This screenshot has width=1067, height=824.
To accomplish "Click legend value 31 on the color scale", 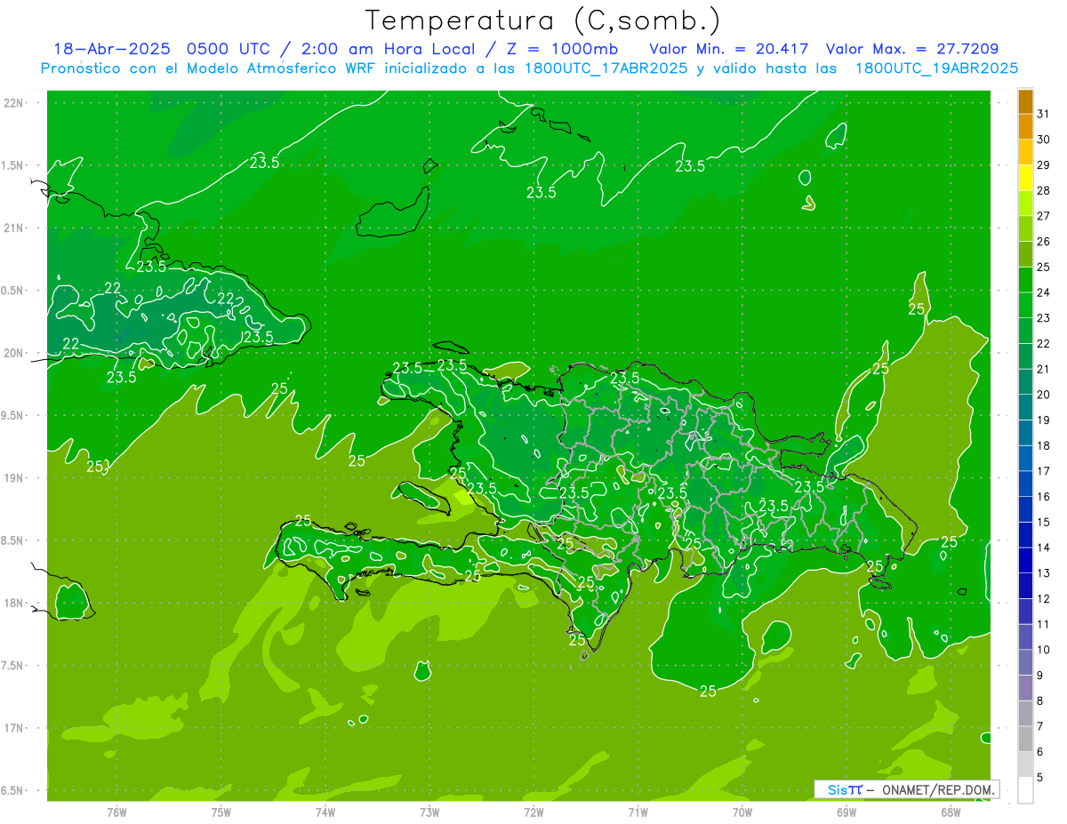I will (x=1044, y=114).
